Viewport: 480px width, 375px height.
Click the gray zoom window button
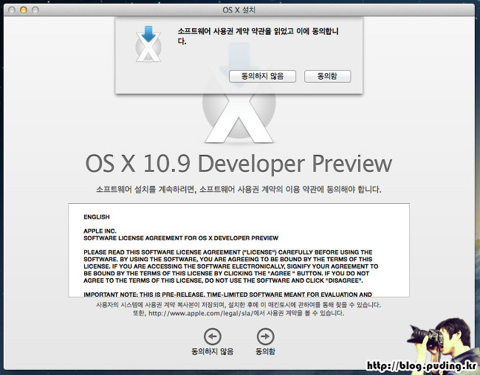coord(35,10)
